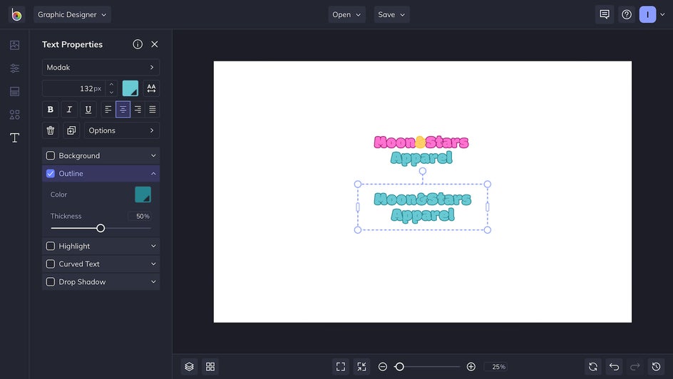Viewport: 673px width, 379px height.
Task: Open the Help question mark icon
Action: coord(627,14)
